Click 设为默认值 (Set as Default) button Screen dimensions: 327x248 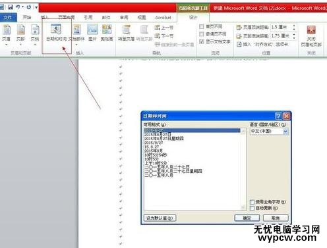click(x=160, y=218)
